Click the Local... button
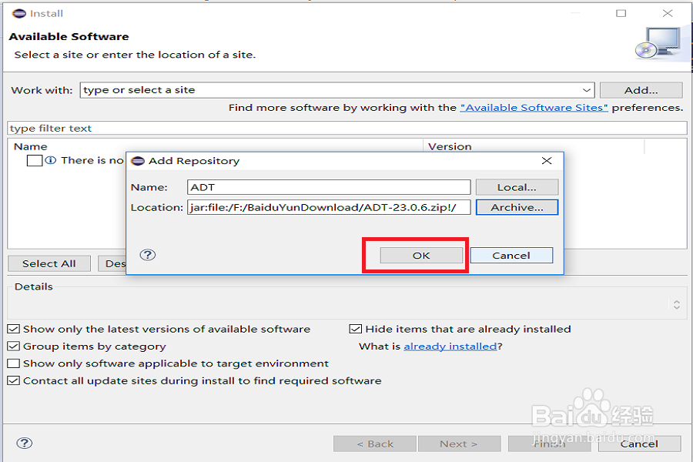 (x=517, y=187)
